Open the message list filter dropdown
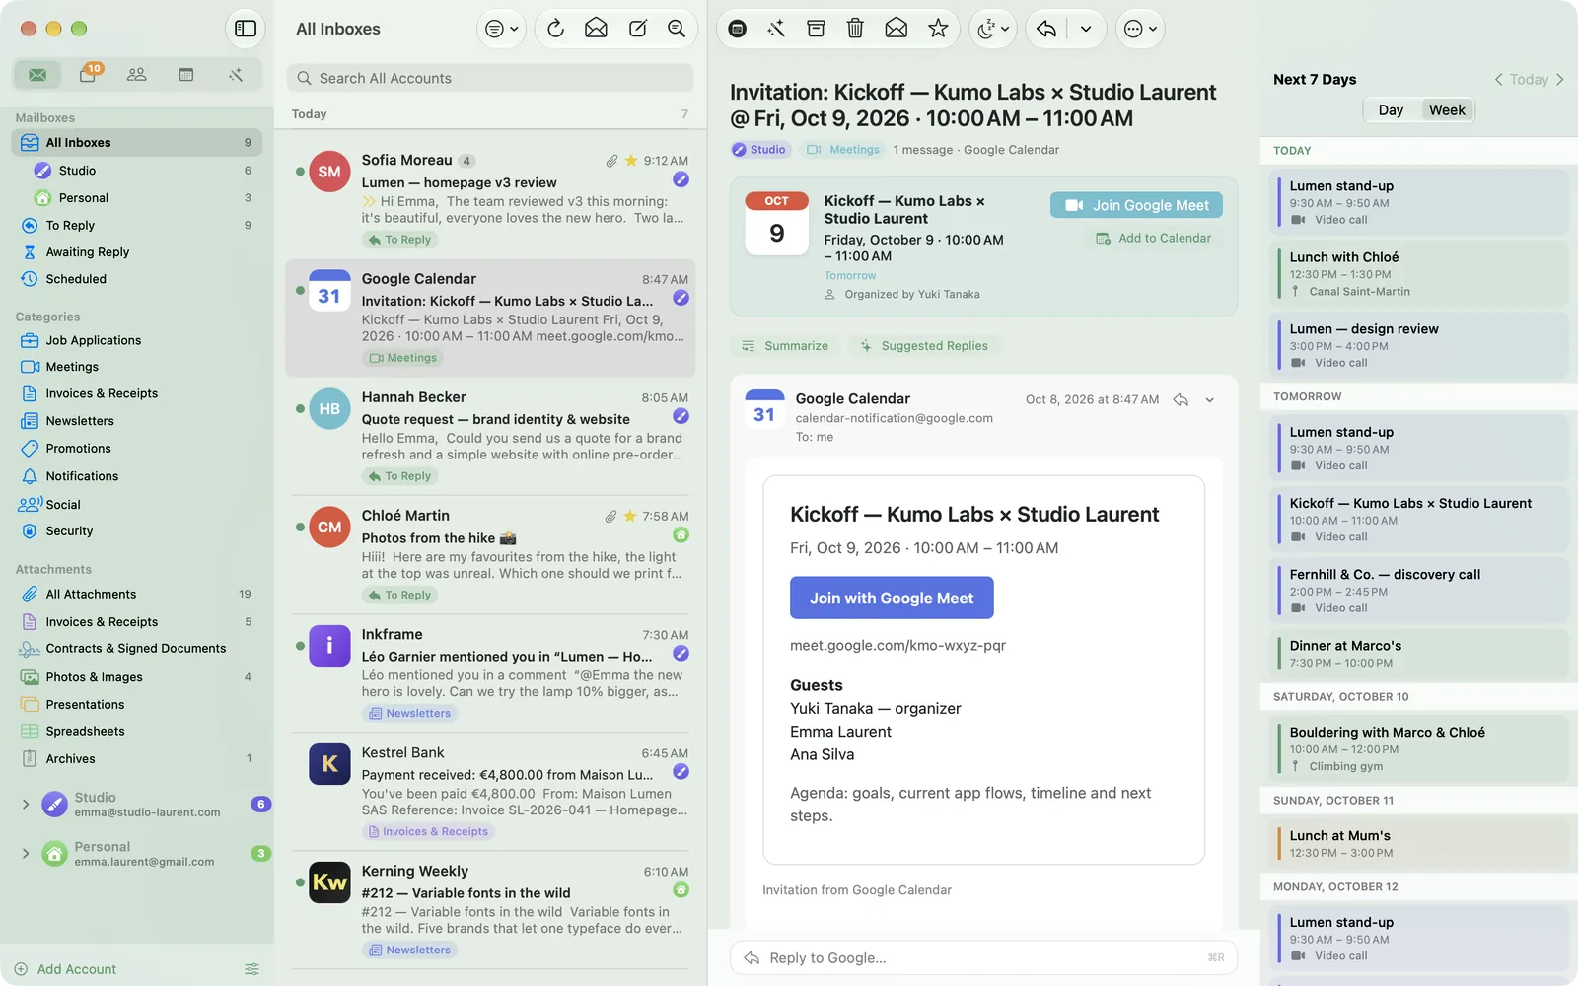The width and height of the screenshot is (1578, 986). 501,29
